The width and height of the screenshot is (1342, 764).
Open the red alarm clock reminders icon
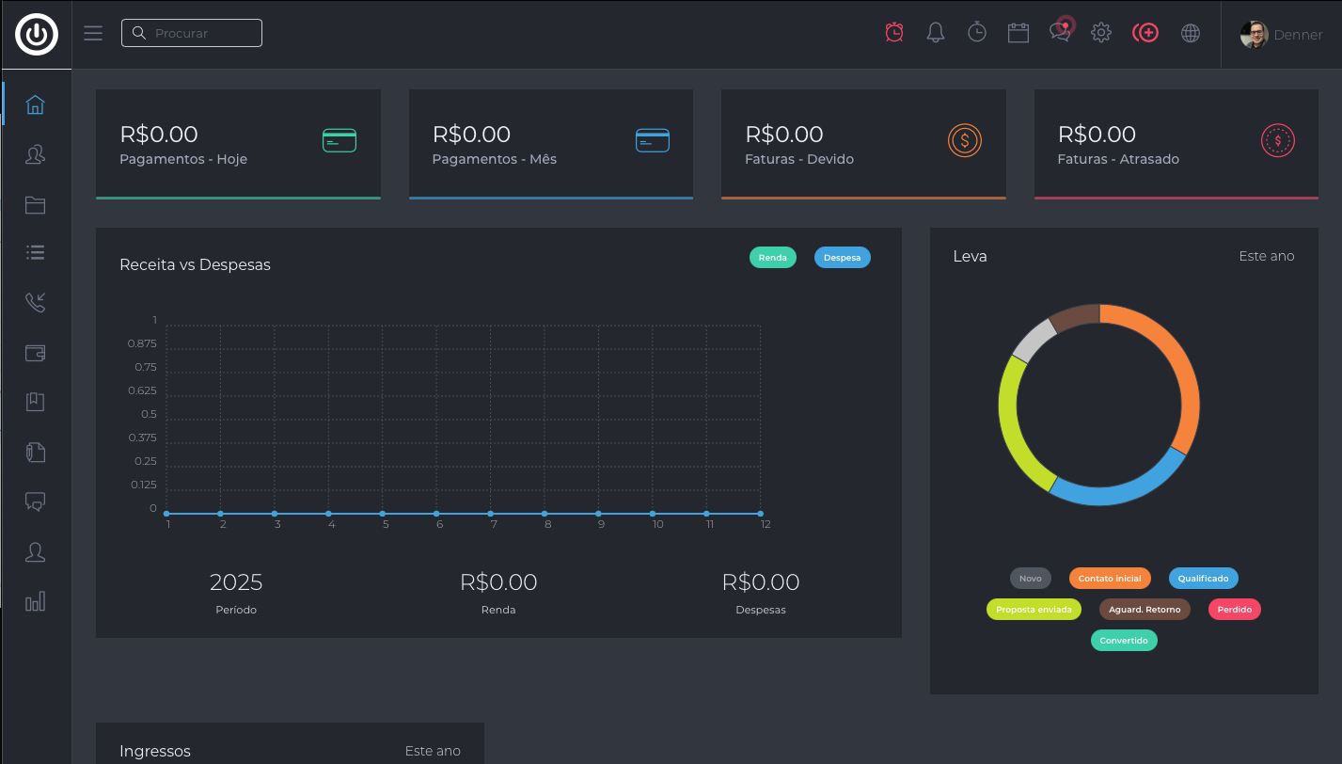[x=894, y=33]
